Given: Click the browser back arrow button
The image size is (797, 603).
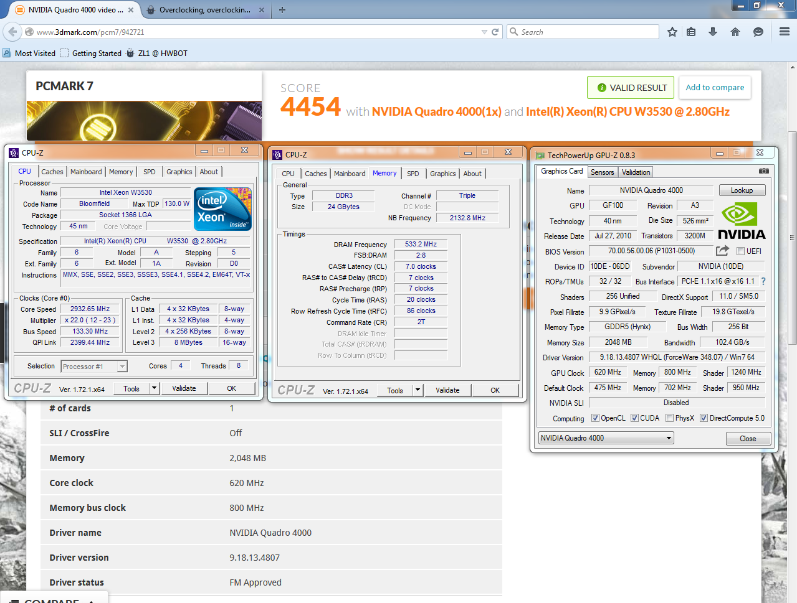Looking at the screenshot, I should 12,32.
